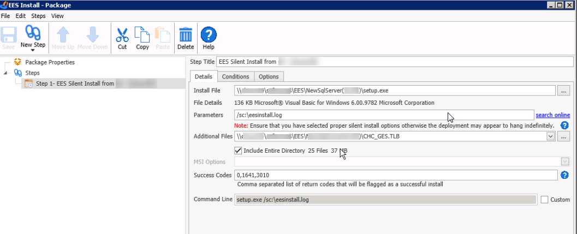
Task: Click the Save floppy disk icon
Action: pyautogui.click(x=8, y=35)
